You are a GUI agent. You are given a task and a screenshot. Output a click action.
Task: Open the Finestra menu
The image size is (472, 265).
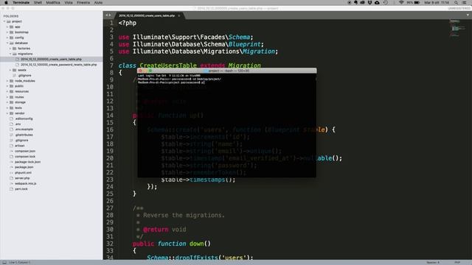click(83, 2)
